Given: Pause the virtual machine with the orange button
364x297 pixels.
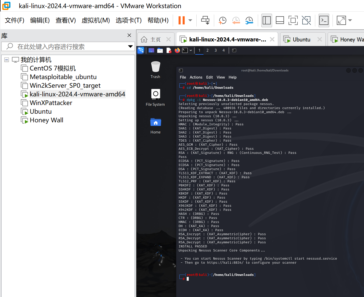Looking at the screenshot, I should point(182,20).
